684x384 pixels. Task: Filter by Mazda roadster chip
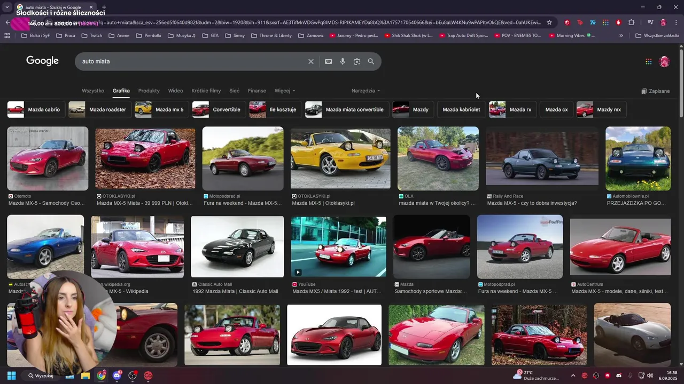coord(100,109)
